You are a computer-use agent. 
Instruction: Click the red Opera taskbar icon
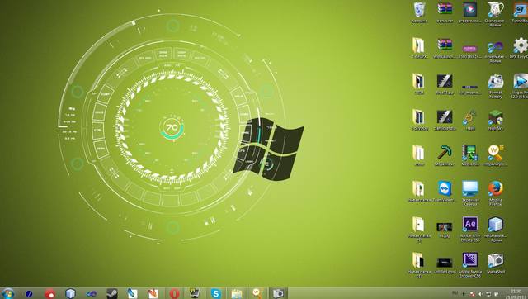(174, 293)
